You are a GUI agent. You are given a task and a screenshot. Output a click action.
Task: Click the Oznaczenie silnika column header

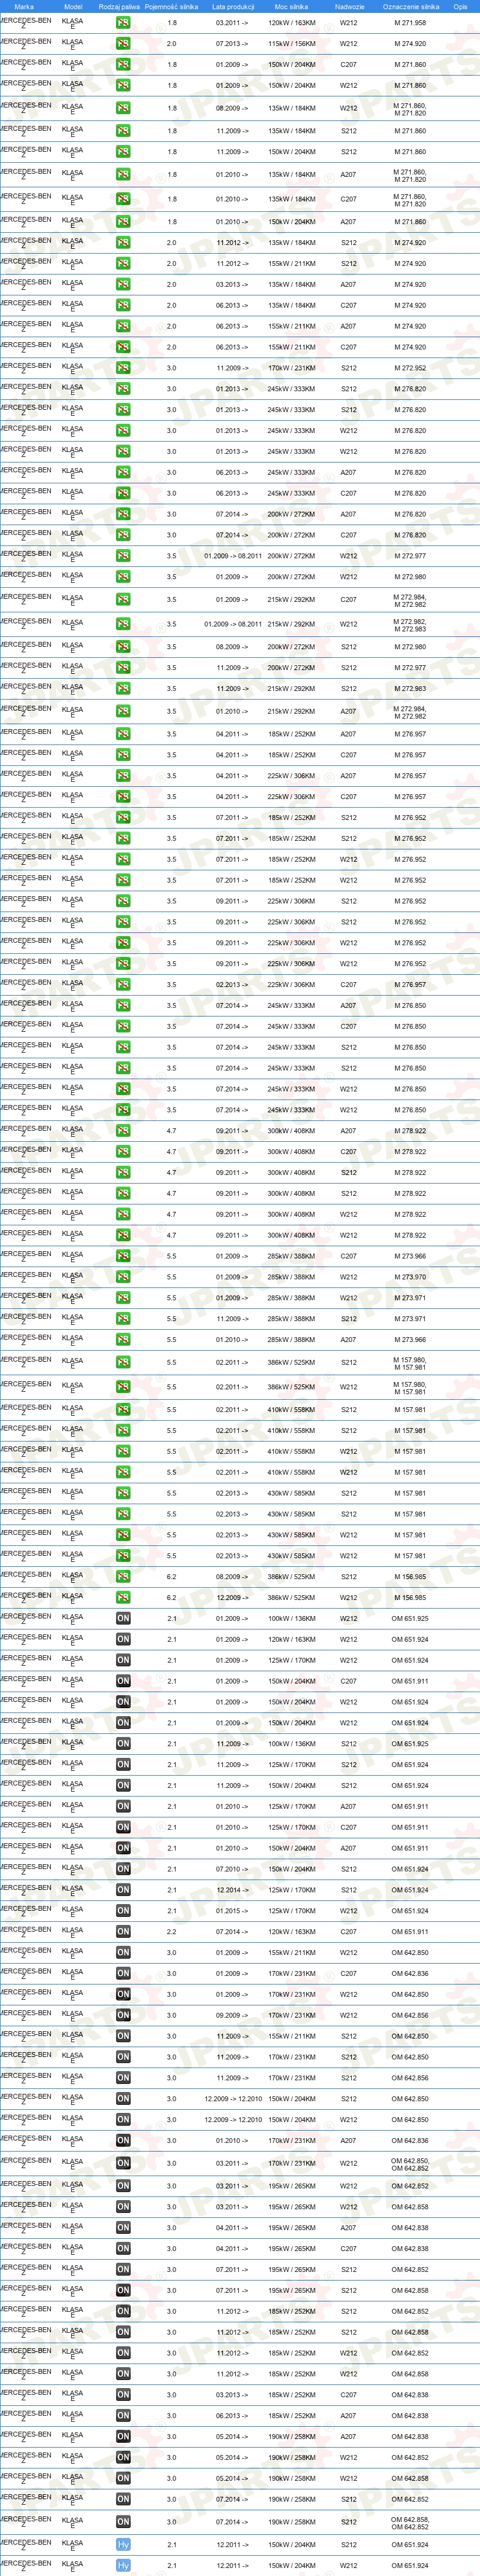(410, 6)
